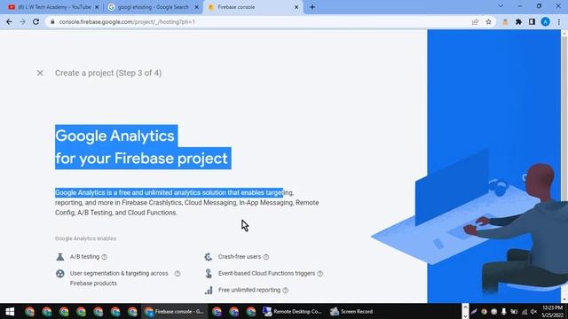Click the 'Create a project (Step 3 of 4)' title
This screenshot has width=568, height=319.
108,73
